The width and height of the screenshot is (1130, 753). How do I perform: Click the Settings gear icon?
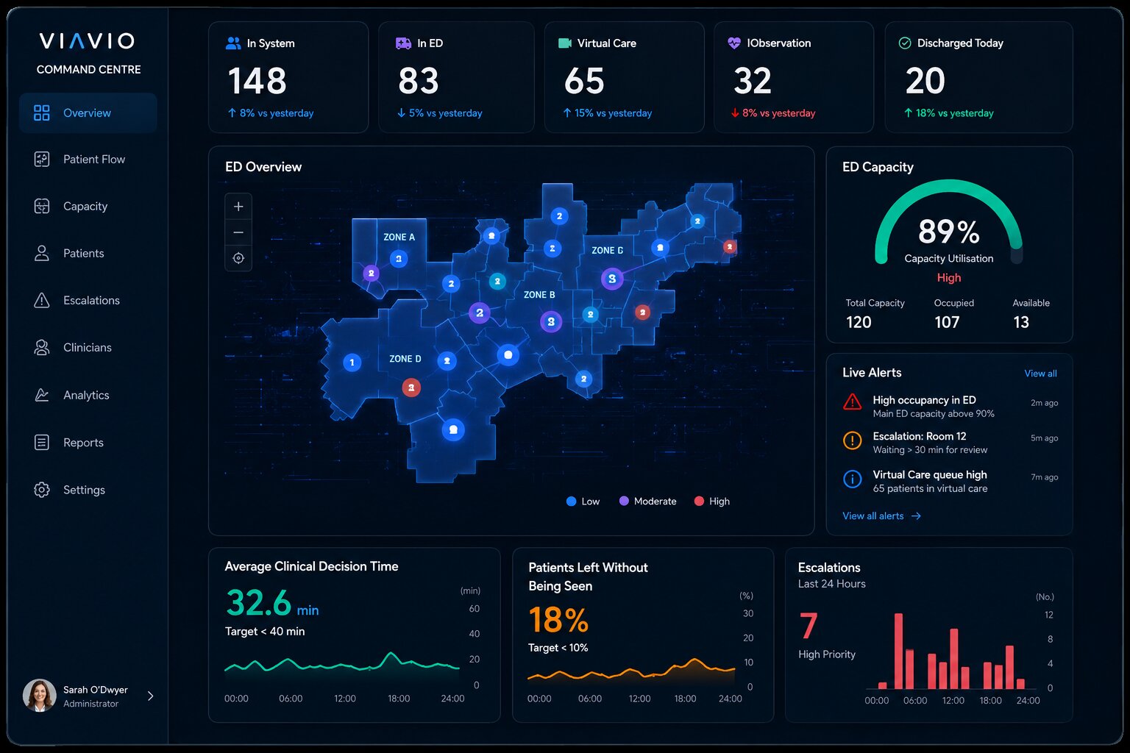coord(42,490)
